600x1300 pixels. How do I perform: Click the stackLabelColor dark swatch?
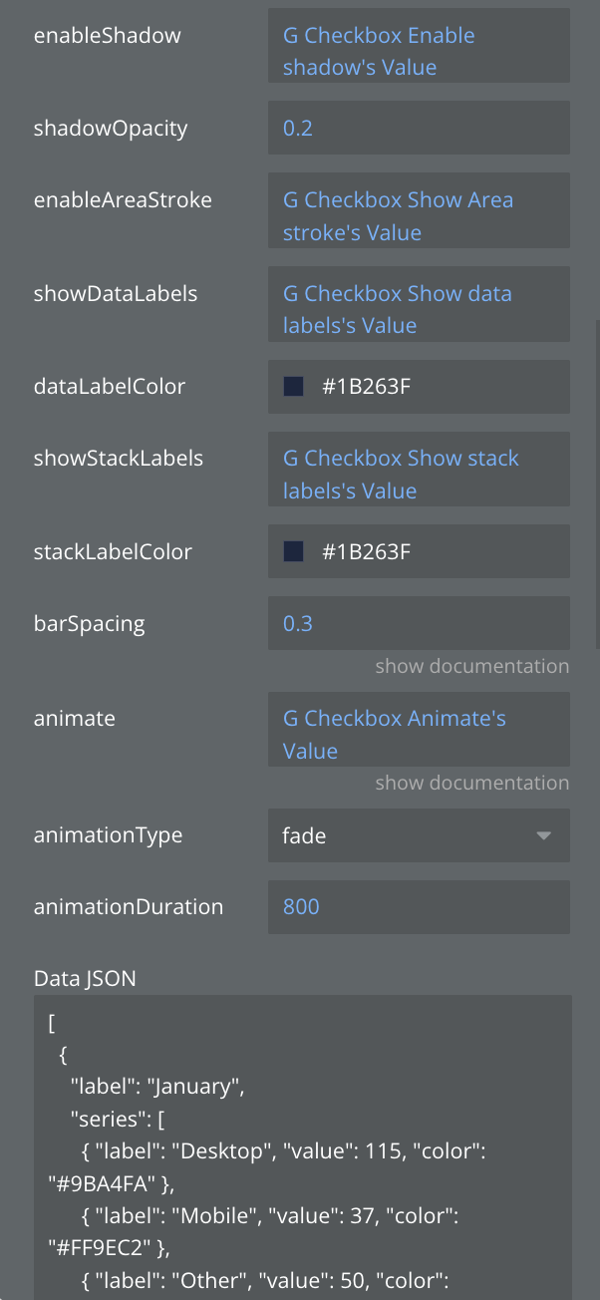[x=293, y=552]
